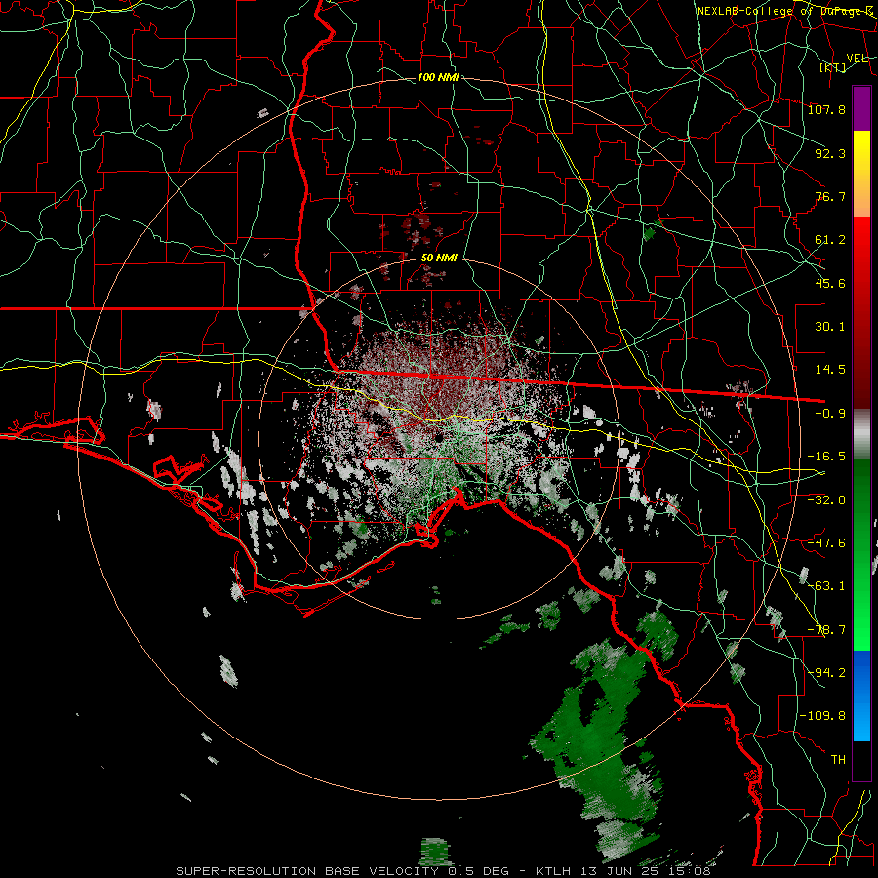Click the -78.7 legend value
The image size is (878, 878).
[826, 630]
